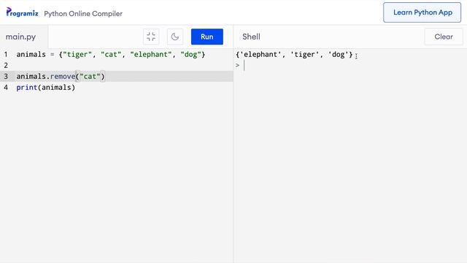
Task: Click the "elephant" string in line 1
Action: (x=151, y=55)
